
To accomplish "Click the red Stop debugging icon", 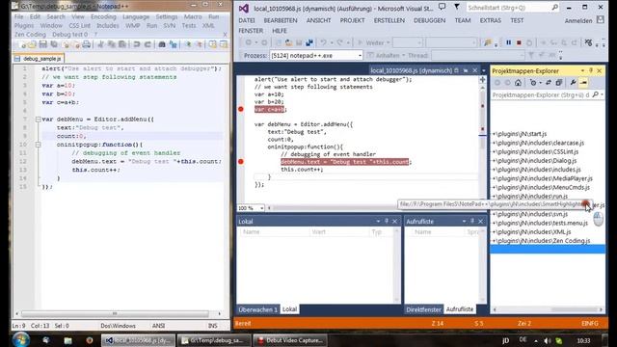I will tap(519, 42).
